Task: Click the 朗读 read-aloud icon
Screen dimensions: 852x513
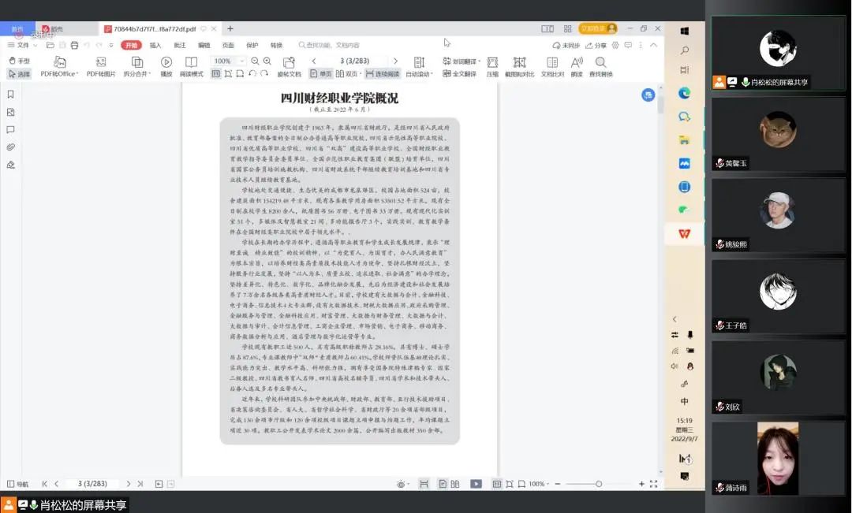Action: [x=577, y=62]
